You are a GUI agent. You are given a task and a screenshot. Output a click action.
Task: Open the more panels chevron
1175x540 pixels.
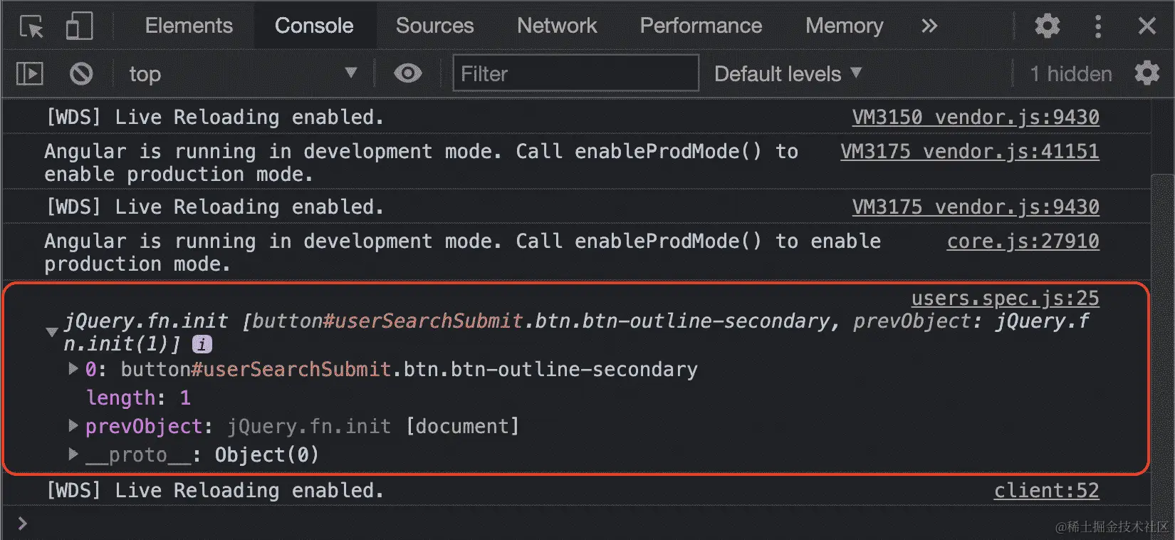[x=929, y=26]
